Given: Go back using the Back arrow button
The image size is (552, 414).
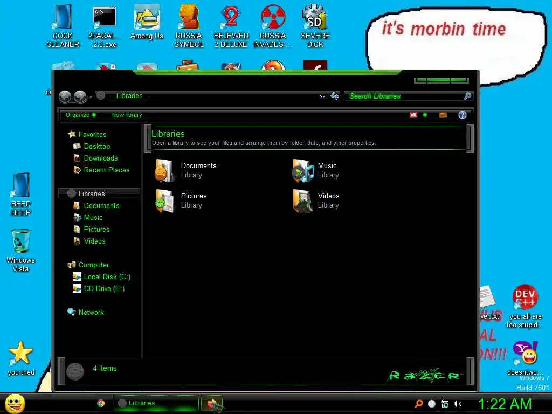Looking at the screenshot, I should coord(65,96).
